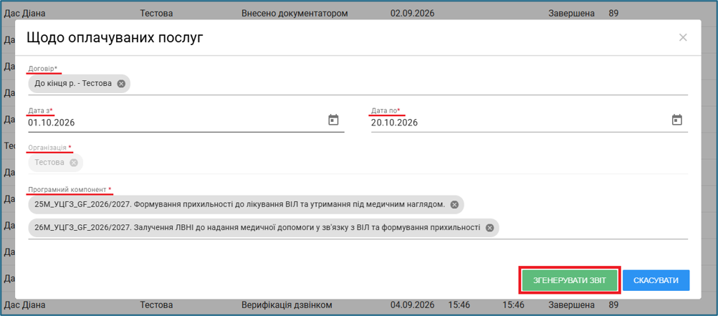Click the dialog title 'Щодо оплачуваних послуг'
Viewport: 718px width, 316px height.
click(115, 37)
